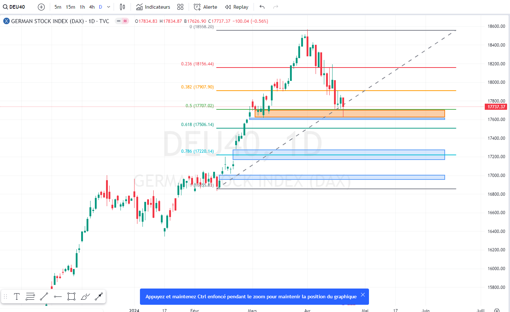Open the indicator templates grid icon

pyautogui.click(x=180, y=7)
